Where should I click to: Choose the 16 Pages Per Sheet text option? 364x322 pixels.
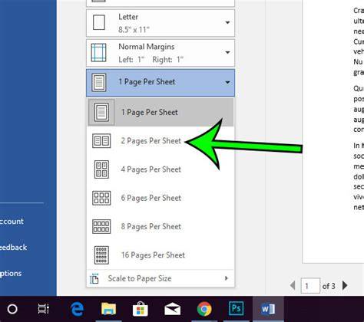pos(153,255)
